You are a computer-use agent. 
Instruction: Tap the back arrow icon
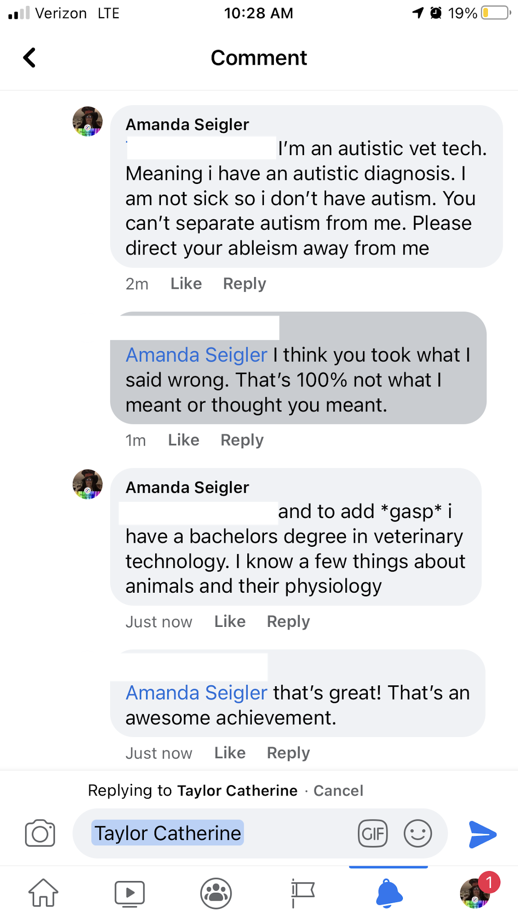coord(30,58)
